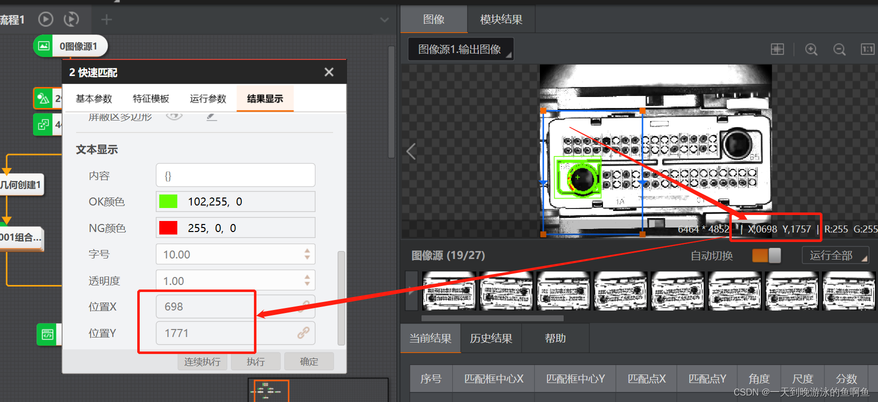Screen dimensions: 878x402
Task: Click the 确定 button
Action: click(x=309, y=361)
